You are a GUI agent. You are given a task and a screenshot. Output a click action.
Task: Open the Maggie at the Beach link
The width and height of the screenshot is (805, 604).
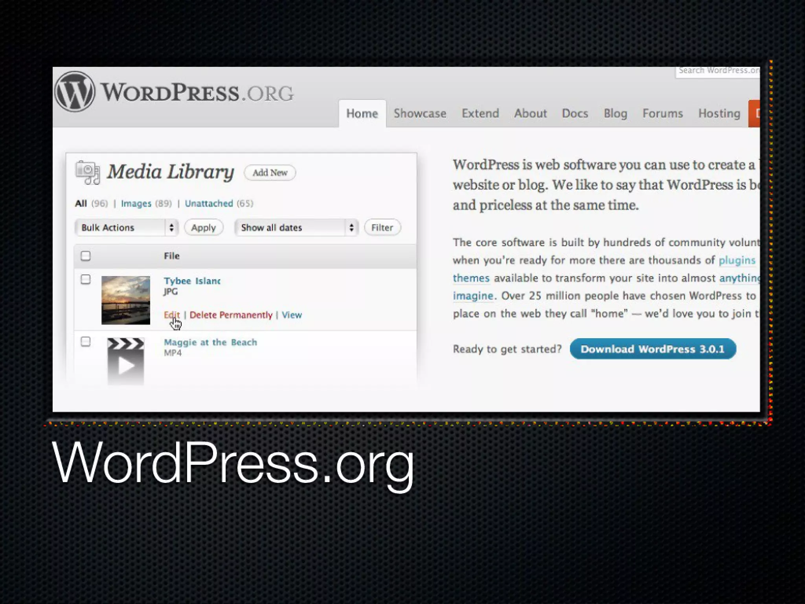tap(210, 342)
